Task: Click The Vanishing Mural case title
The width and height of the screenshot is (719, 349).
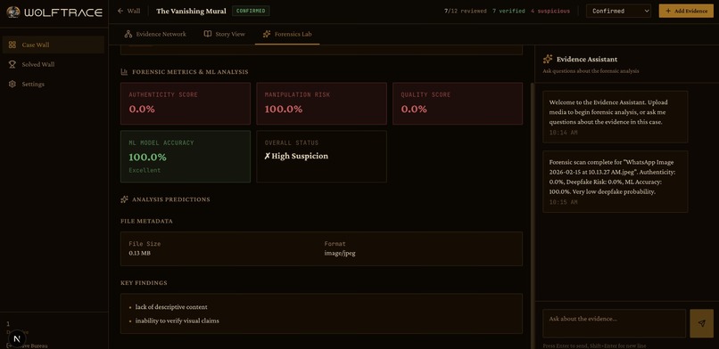Action: tap(191, 11)
